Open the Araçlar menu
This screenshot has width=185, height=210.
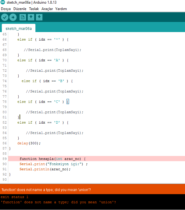[x=47, y=9]
